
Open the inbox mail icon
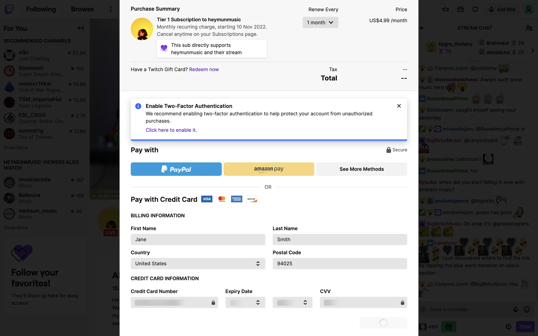coord(460,9)
